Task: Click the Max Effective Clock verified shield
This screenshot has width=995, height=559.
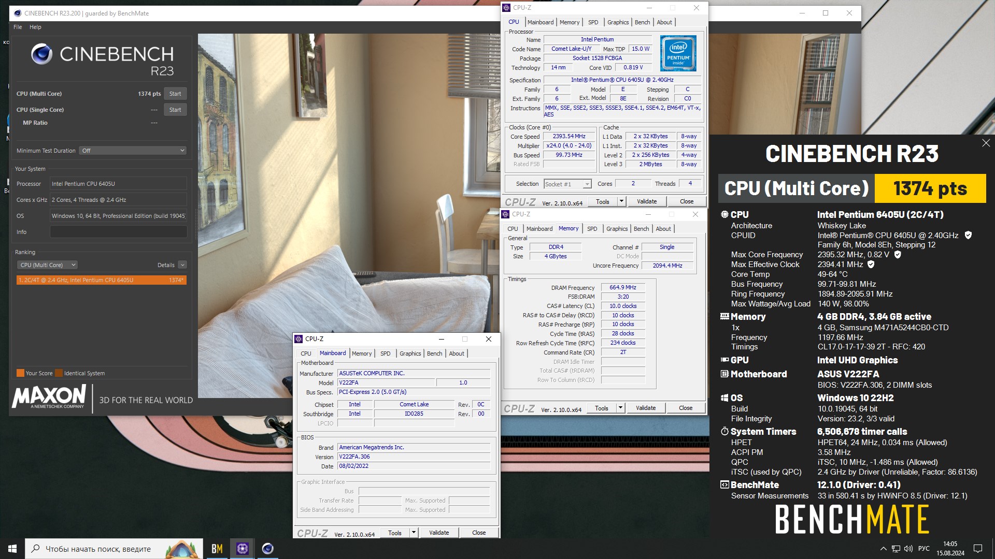Action: [871, 264]
